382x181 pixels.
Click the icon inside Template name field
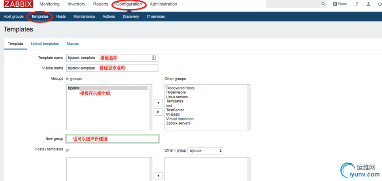tap(154, 58)
